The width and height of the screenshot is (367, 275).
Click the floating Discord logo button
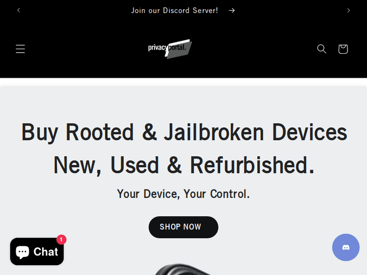[345, 247]
